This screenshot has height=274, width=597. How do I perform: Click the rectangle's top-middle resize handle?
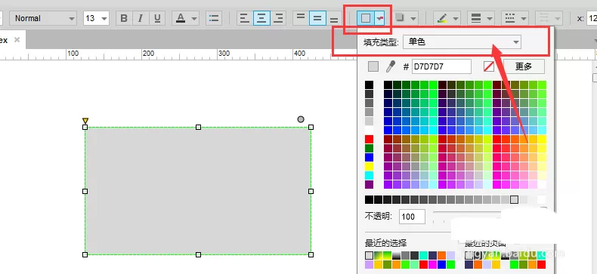tap(198, 127)
